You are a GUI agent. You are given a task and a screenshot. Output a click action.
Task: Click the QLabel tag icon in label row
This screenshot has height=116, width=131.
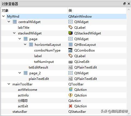tap(71, 56)
